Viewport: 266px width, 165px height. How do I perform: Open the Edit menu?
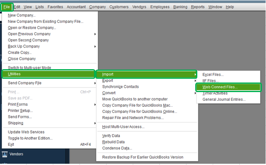[17, 7]
